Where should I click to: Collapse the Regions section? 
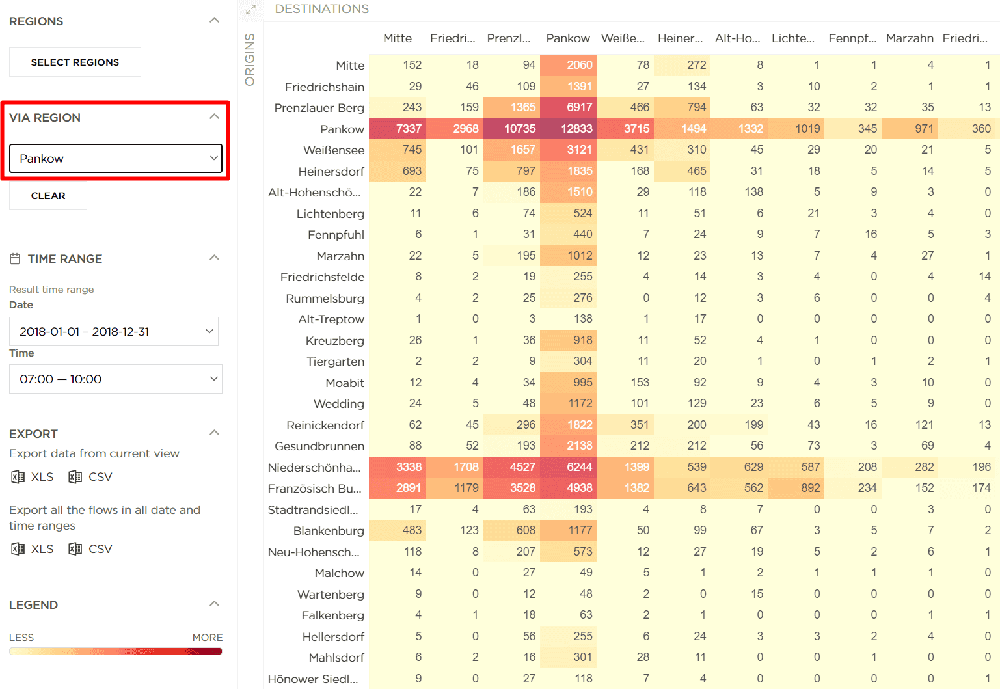214,21
